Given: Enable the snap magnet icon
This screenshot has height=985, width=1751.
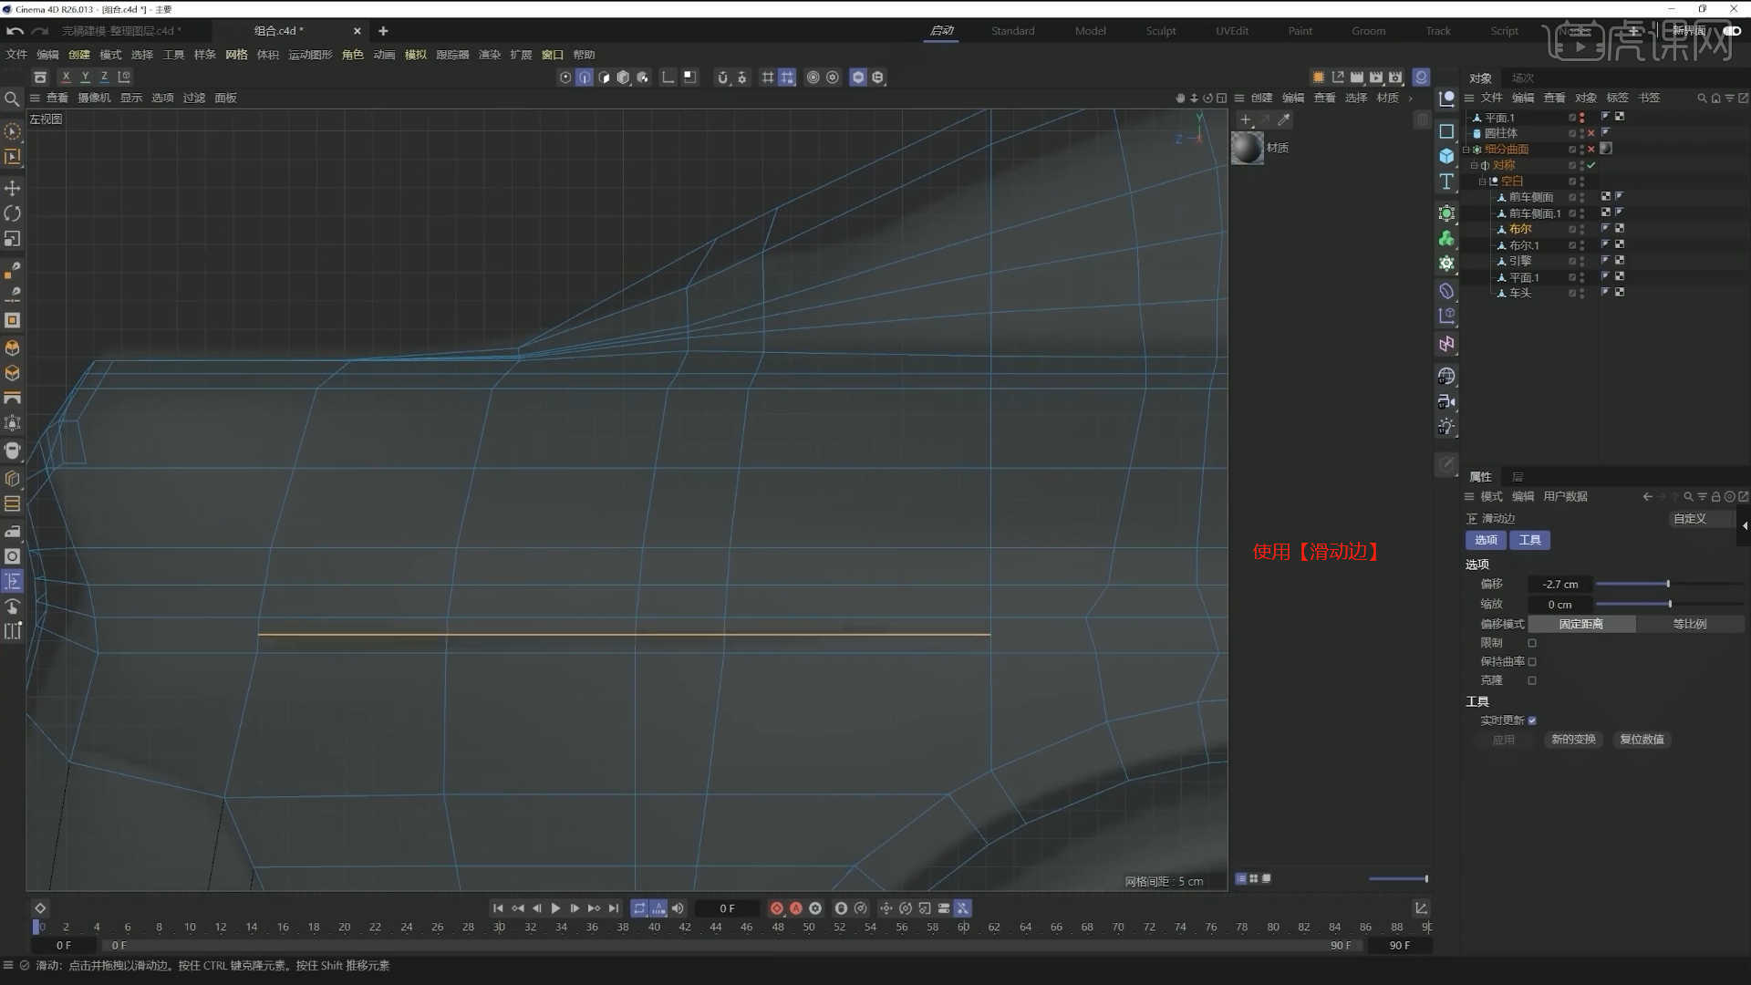Looking at the screenshot, I should tap(722, 78).
